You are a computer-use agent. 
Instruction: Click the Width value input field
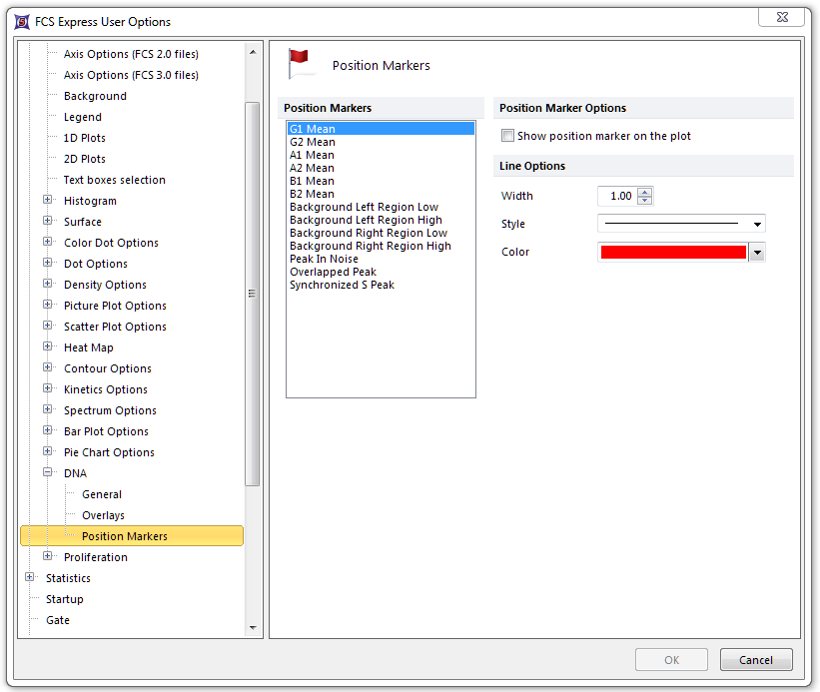616,197
